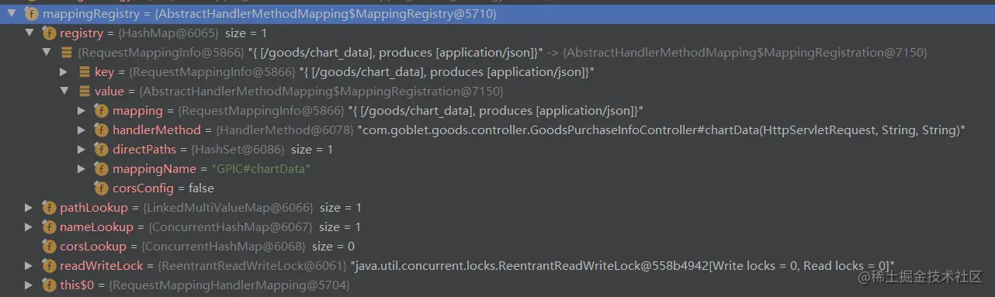Viewport: 995px width, 297px height.
Task: Click the entry icon beside value
Action: click(85, 91)
